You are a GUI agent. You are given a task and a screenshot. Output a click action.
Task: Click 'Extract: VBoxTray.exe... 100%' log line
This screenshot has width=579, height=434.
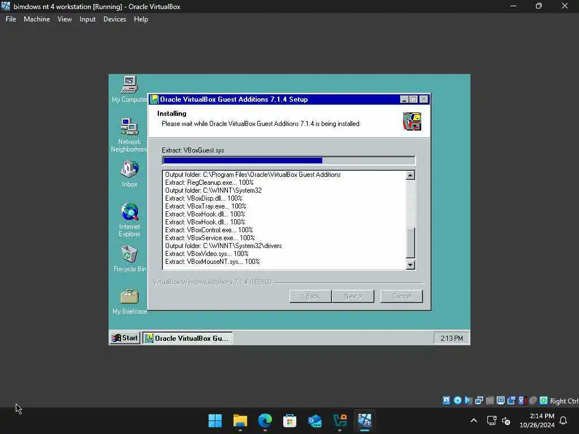tap(205, 206)
